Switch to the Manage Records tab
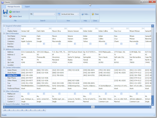The width and height of the screenshot is (157, 118). pos(14,7)
